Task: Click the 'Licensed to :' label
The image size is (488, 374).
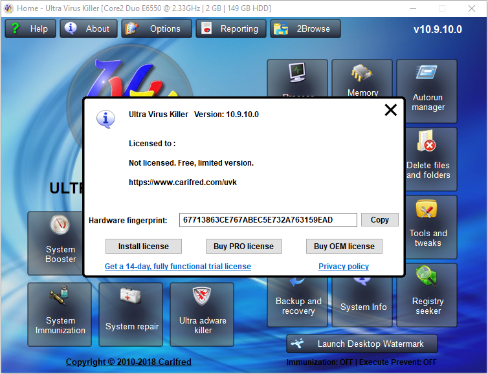Action: [x=152, y=144]
